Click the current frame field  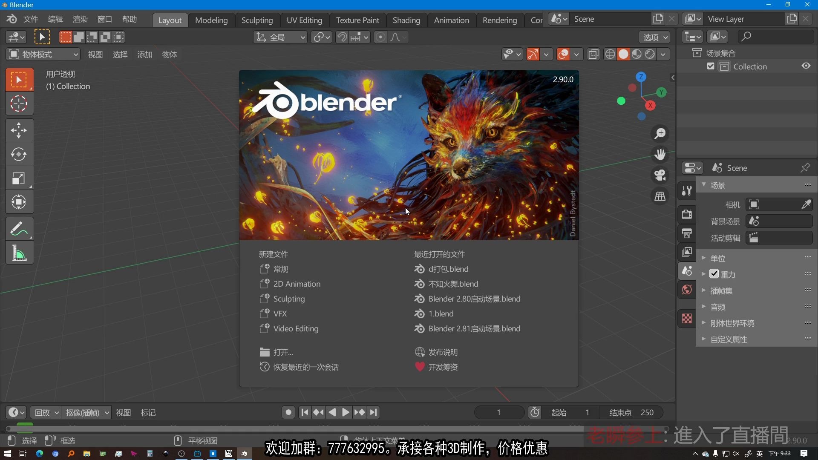499,412
